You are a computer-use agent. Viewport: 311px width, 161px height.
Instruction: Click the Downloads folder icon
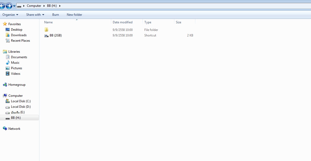coord(8,35)
